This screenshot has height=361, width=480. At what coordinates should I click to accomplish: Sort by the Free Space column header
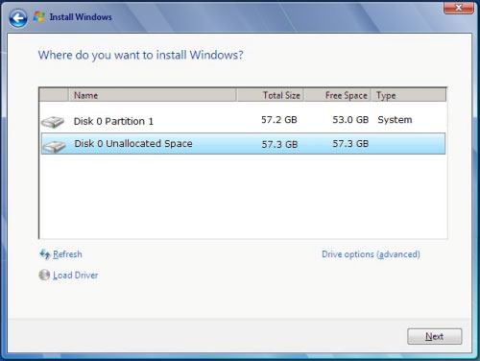pyautogui.click(x=338, y=95)
